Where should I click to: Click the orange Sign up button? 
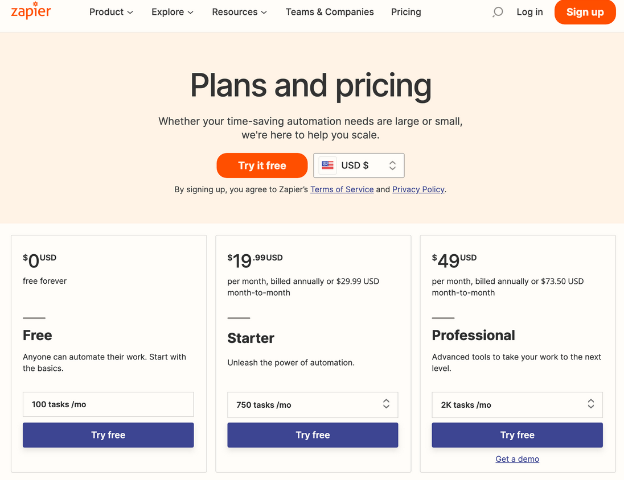[585, 12]
